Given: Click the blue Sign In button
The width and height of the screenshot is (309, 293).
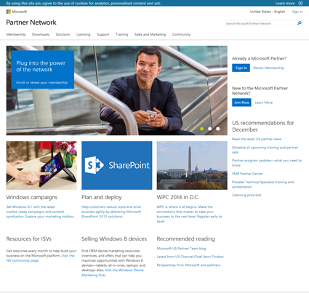Looking at the screenshot, I should (241, 68).
